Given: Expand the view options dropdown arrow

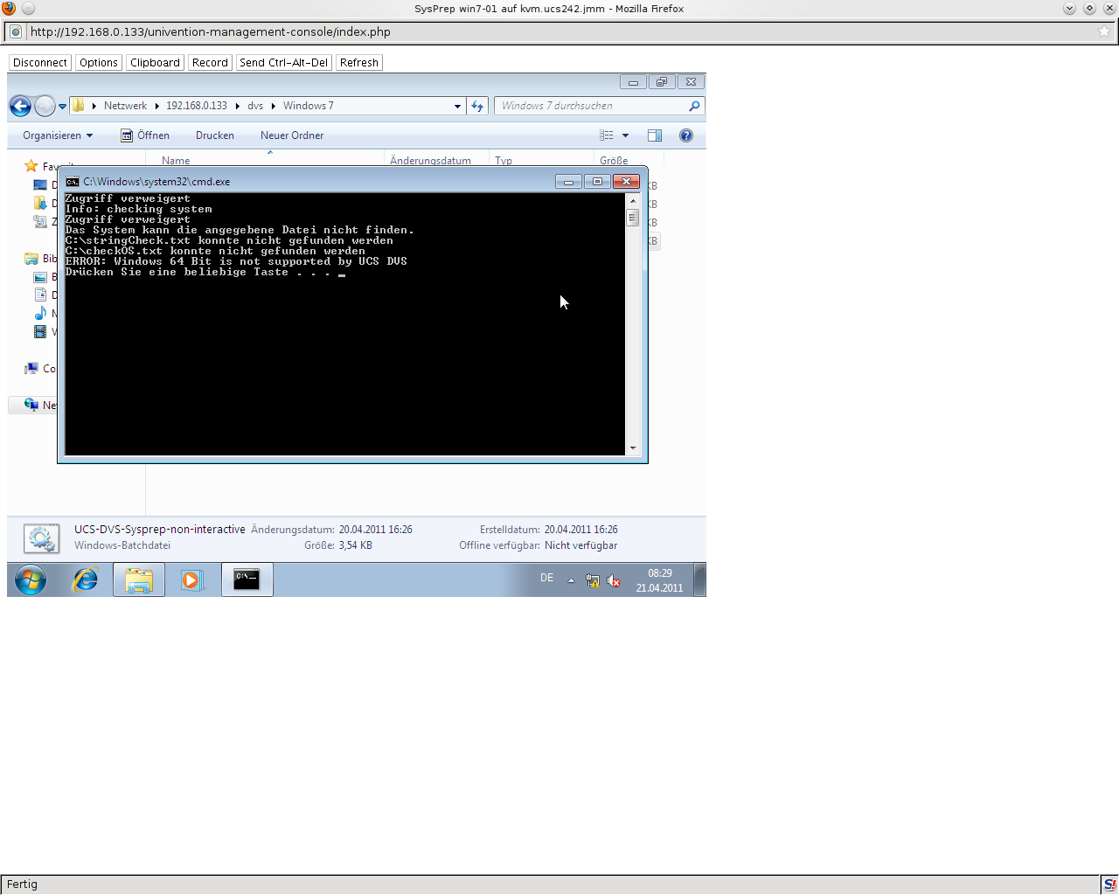Looking at the screenshot, I should [625, 135].
